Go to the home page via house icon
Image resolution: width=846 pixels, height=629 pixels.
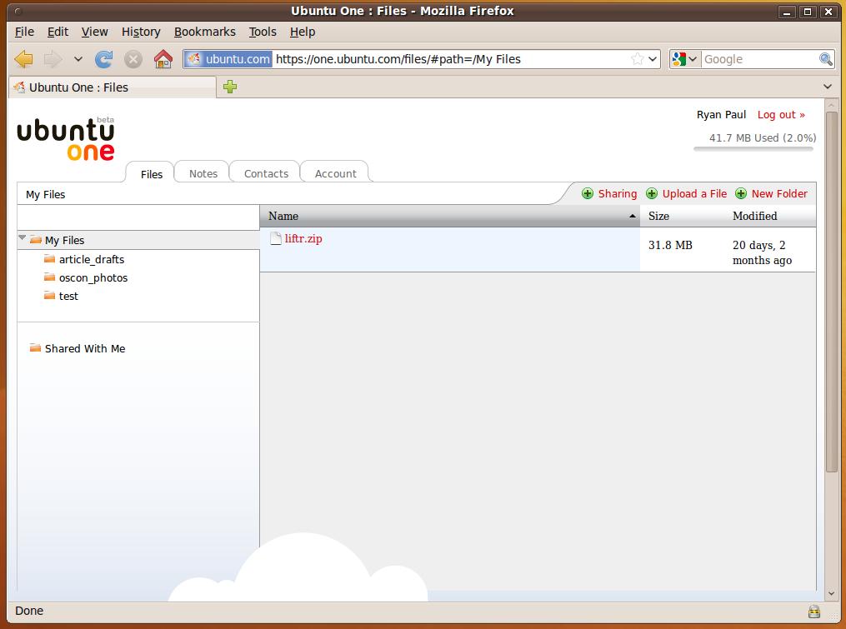(x=163, y=59)
